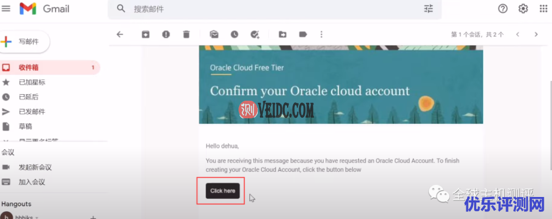Viewport: 552px width, 219px height.
Task: Open search filter options icon
Action: [428, 8]
